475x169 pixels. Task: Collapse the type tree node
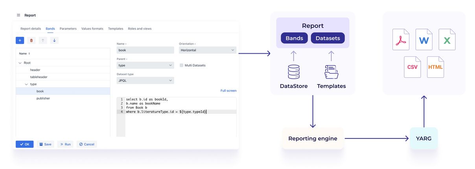(26, 84)
